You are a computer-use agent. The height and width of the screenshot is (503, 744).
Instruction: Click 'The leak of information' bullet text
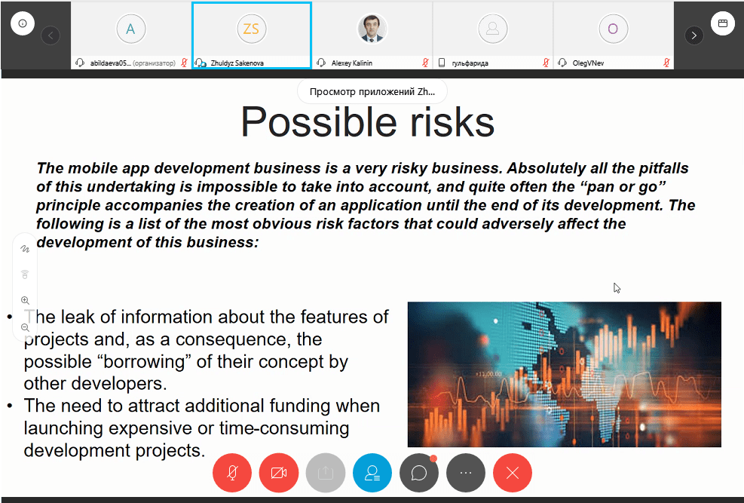(x=206, y=350)
